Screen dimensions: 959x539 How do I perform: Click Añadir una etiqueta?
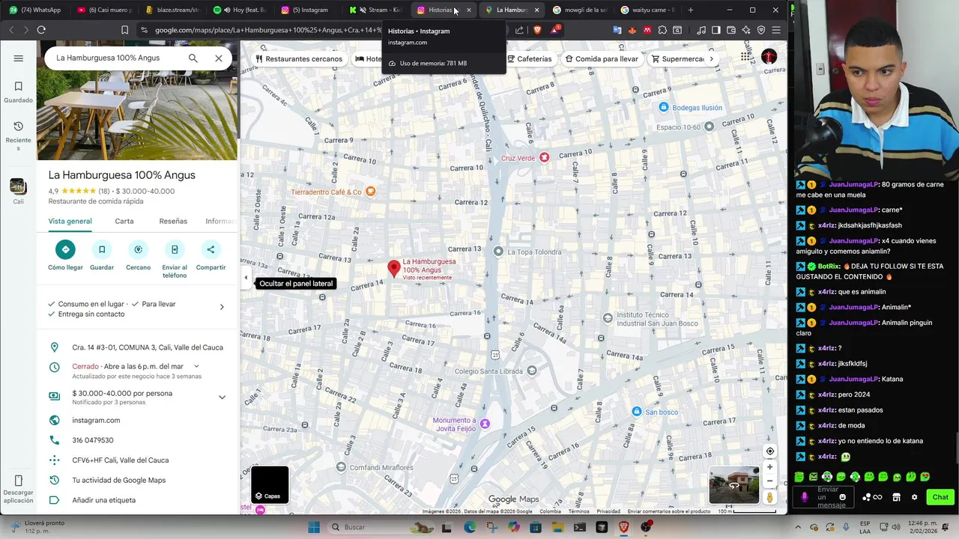pyautogui.click(x=103, y=500)
